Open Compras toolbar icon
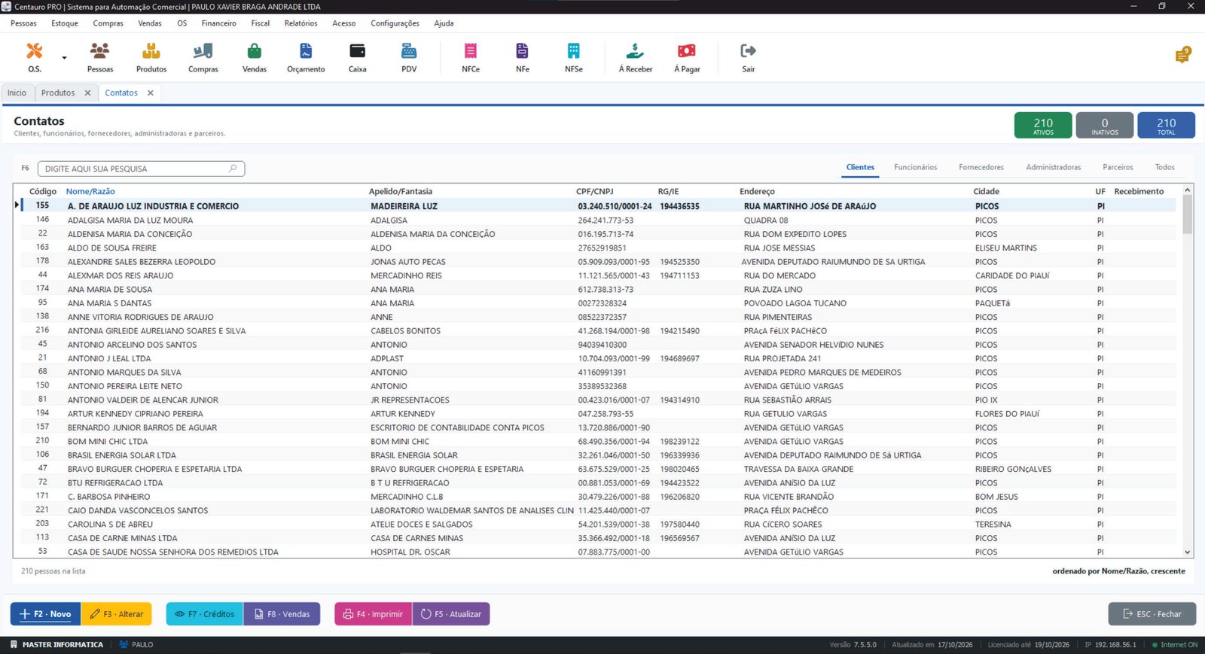The width and height of the screenshot is (1205, 654). click(x=203, y=57)
